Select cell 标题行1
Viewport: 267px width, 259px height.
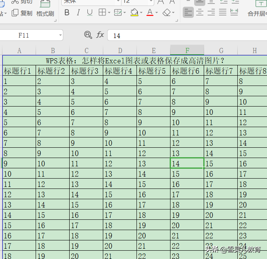point(19,70)
